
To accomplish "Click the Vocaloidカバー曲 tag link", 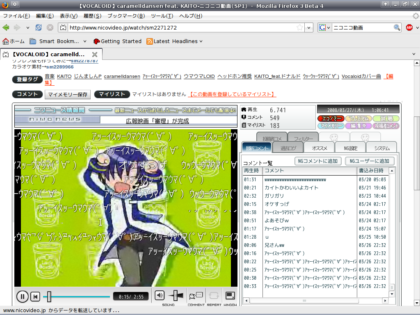I will pyautogui.click(x=361, y=76).
